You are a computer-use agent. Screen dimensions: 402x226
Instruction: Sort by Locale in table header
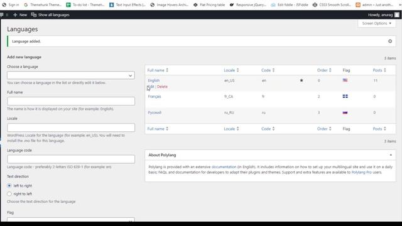[232, 70]
